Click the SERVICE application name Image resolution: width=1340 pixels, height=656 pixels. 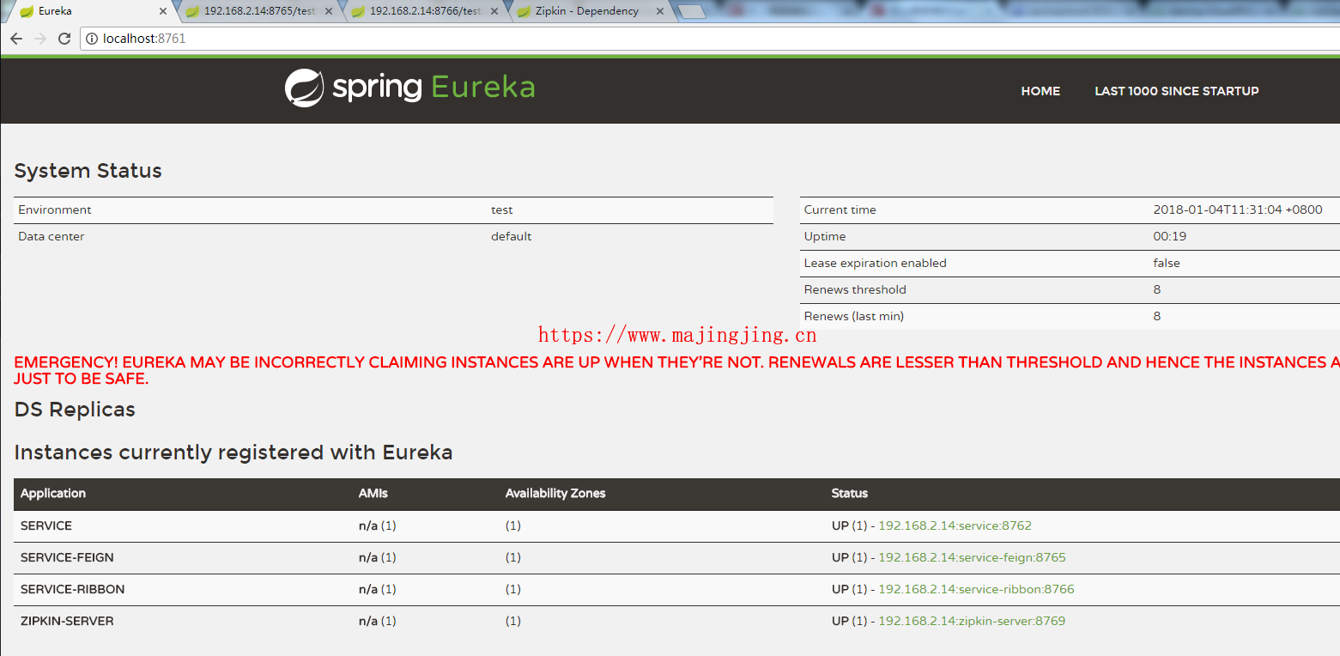tap(46, 525)
